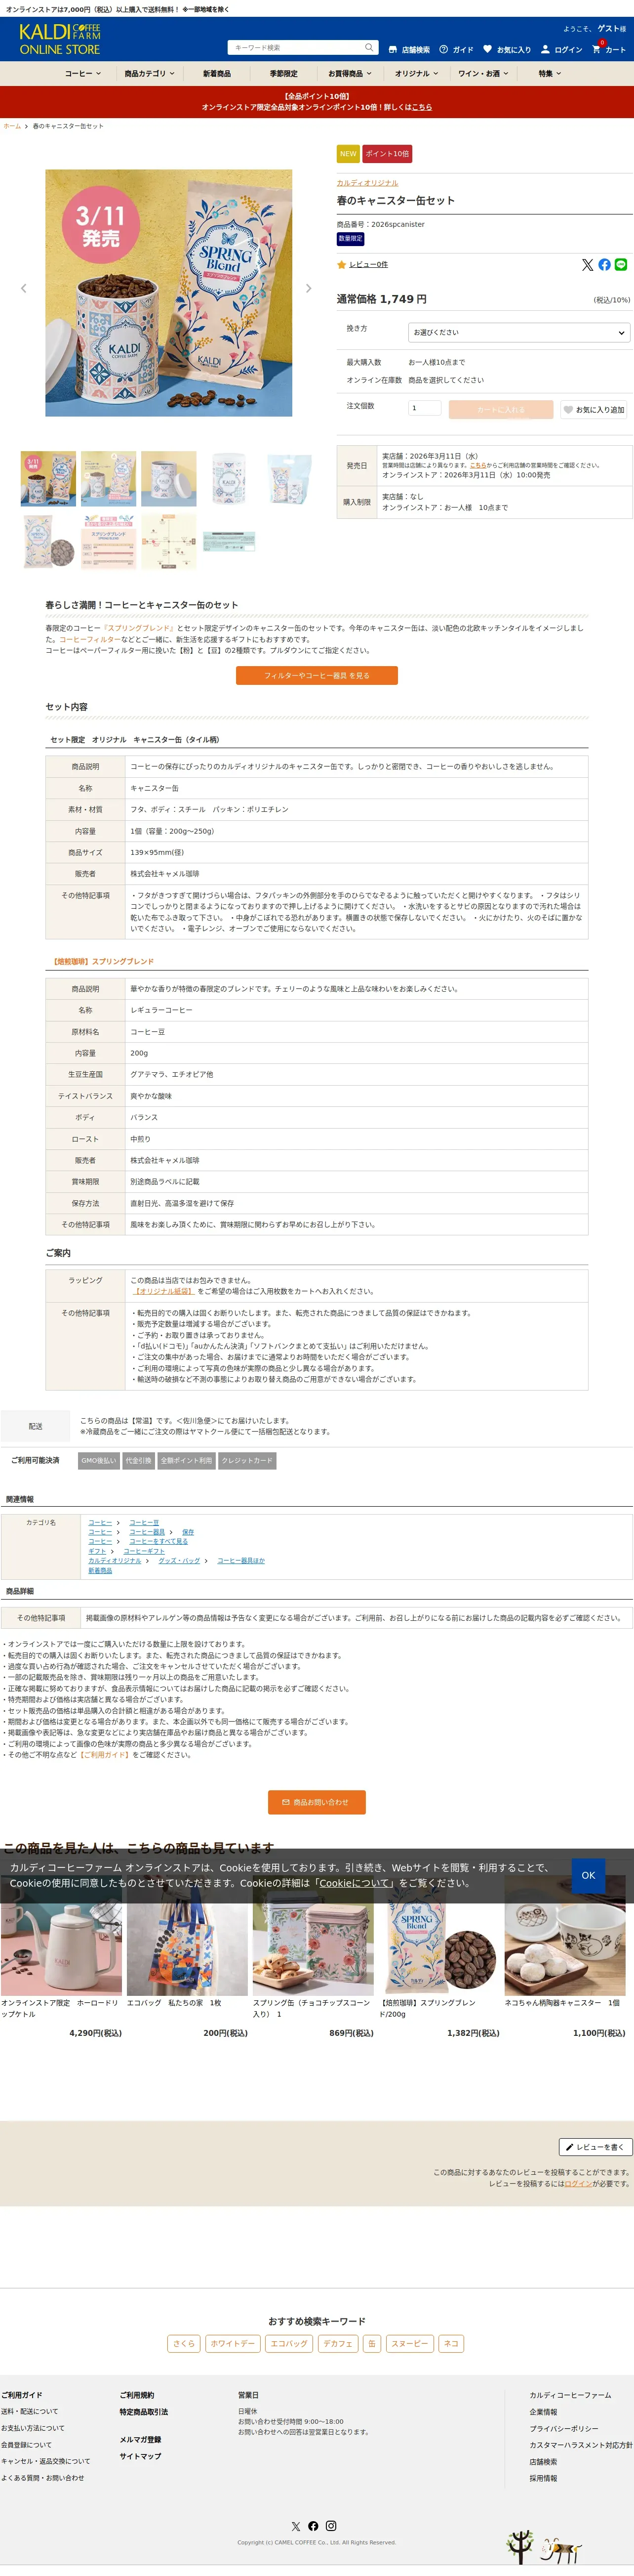Go to ログイン login page
634x2576 pixels.
(561, 49)
